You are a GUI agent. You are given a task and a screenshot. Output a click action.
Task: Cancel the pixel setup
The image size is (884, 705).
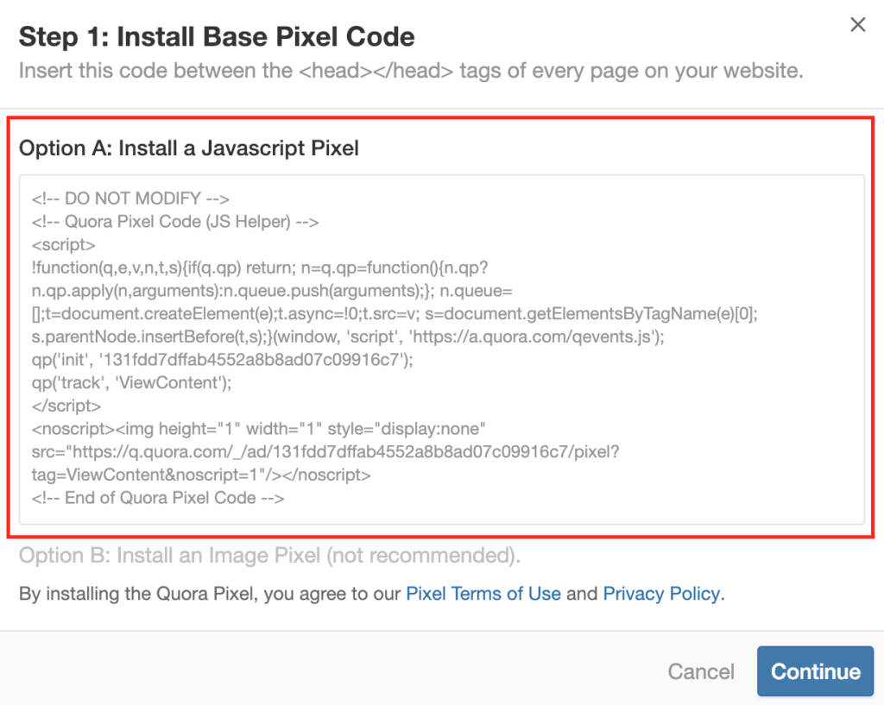[701, 671]
